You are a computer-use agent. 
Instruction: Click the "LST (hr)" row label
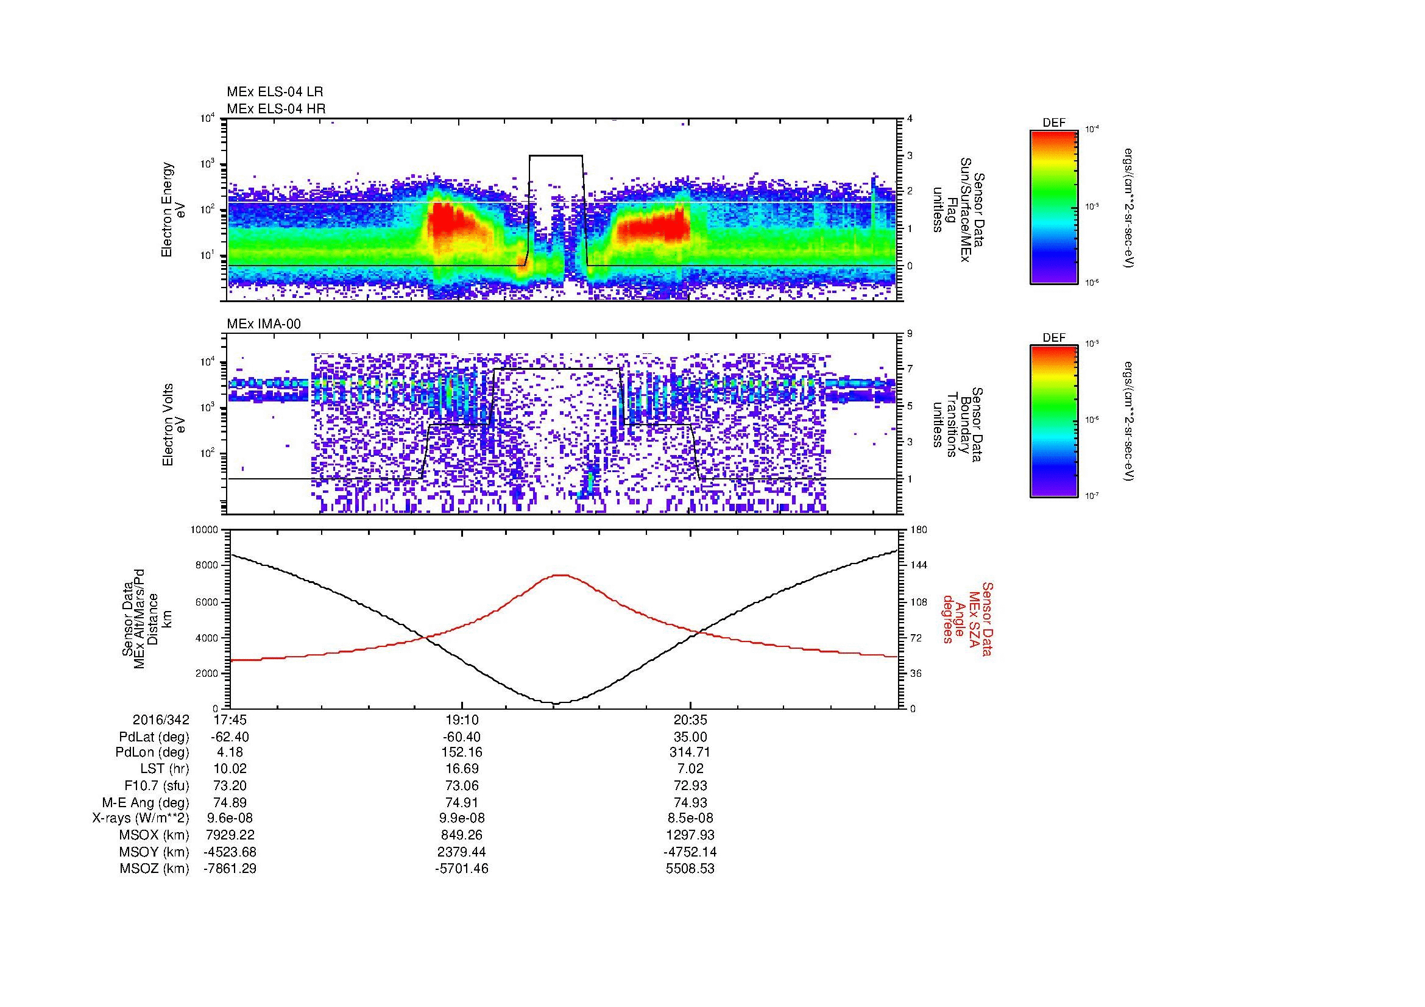coord(164,769)
